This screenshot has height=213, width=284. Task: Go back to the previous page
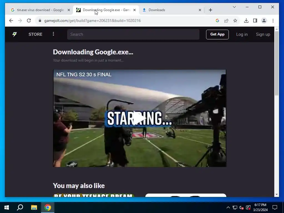(11, 21)
